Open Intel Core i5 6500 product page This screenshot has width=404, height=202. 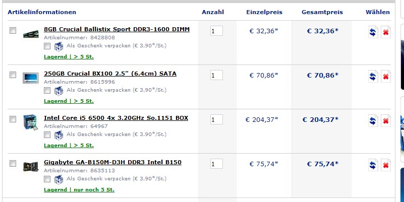(x=116, y=118)
